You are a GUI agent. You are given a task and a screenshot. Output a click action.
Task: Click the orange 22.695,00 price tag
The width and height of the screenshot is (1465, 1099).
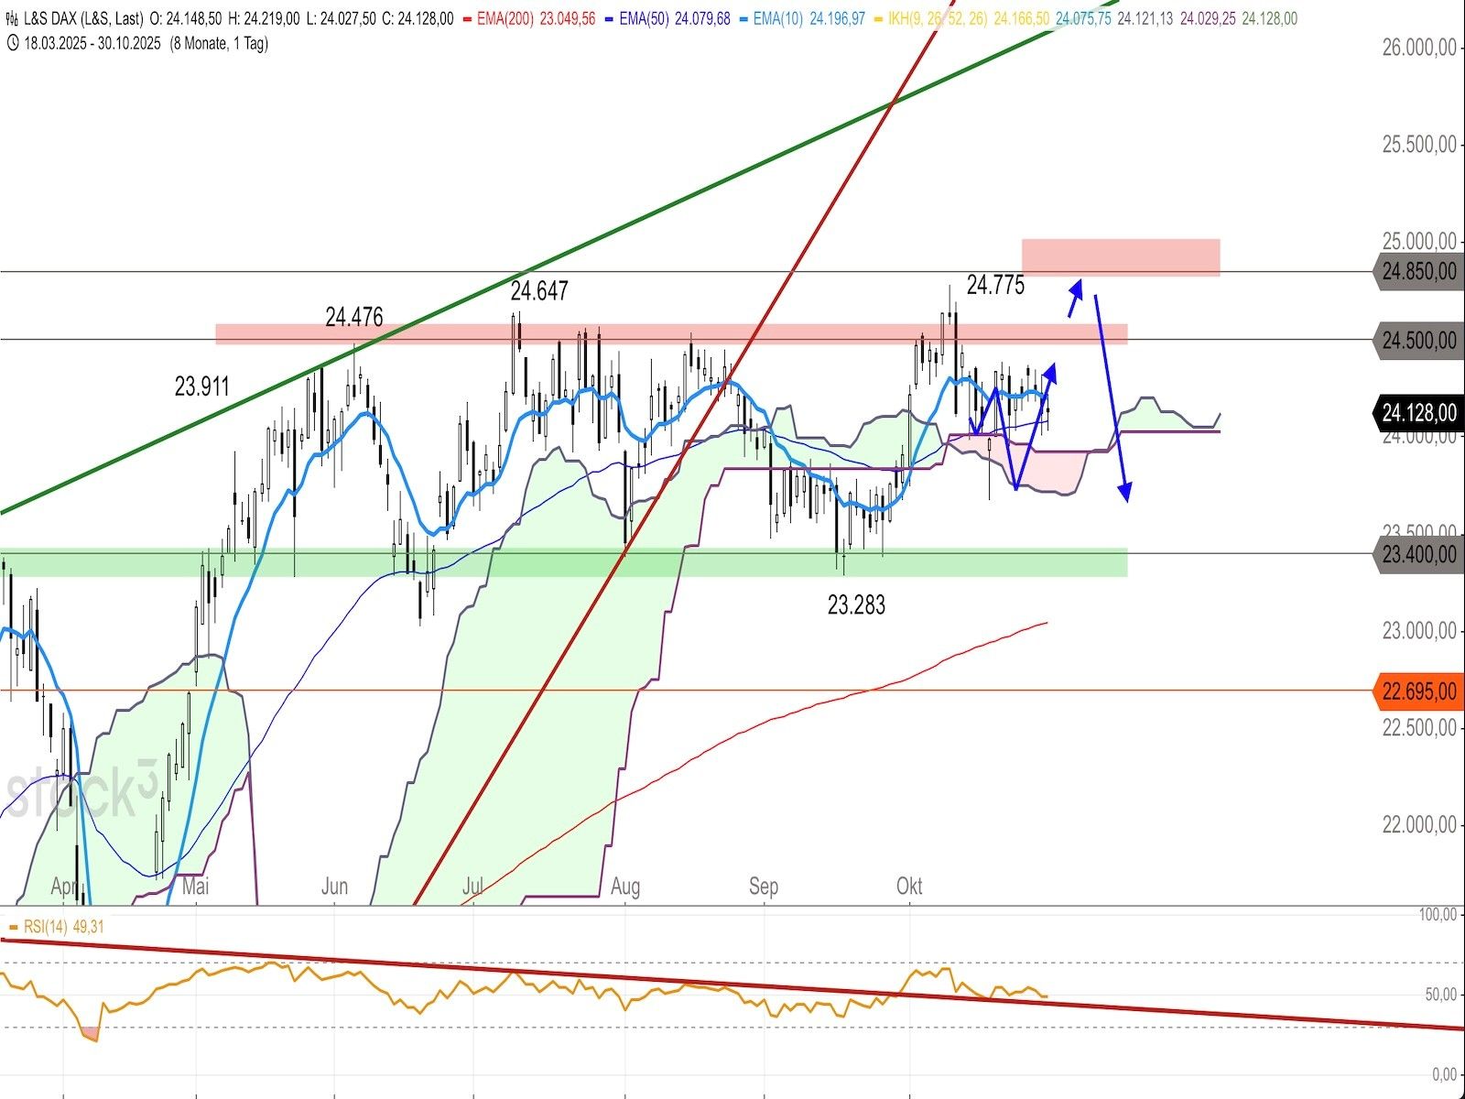click(1417, 691)
